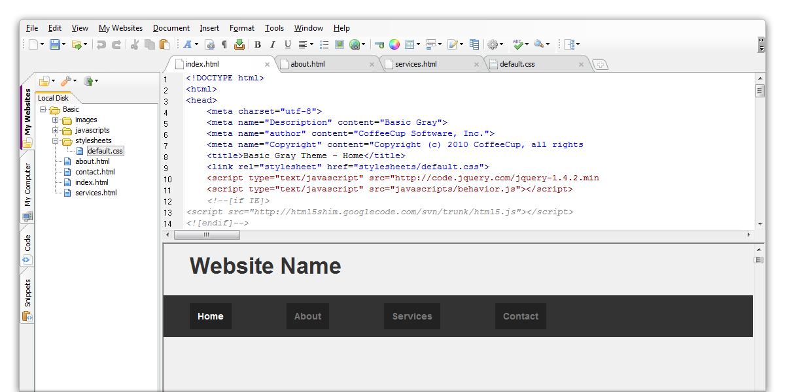785x392 pixels.
Task: Click the Save file floppy disk icon
Action: coord(54,44)
